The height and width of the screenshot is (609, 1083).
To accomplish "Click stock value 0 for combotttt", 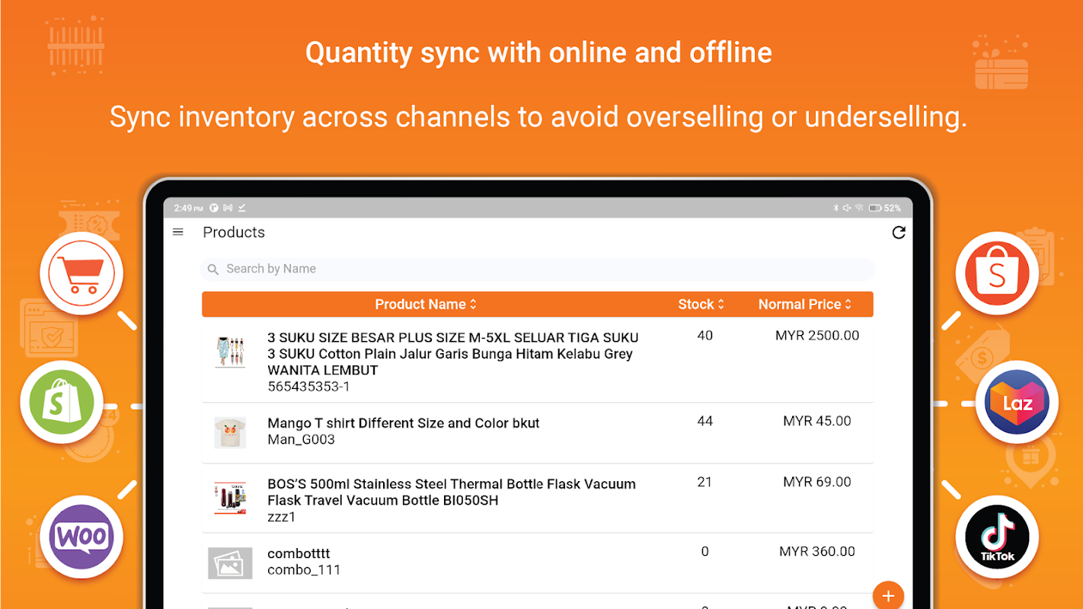I will (704, 552).
